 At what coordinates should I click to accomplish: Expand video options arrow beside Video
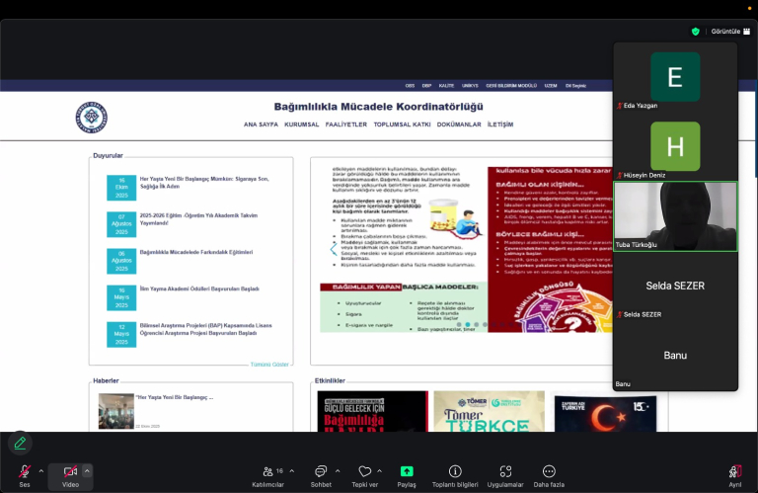[x=87, y=471]
